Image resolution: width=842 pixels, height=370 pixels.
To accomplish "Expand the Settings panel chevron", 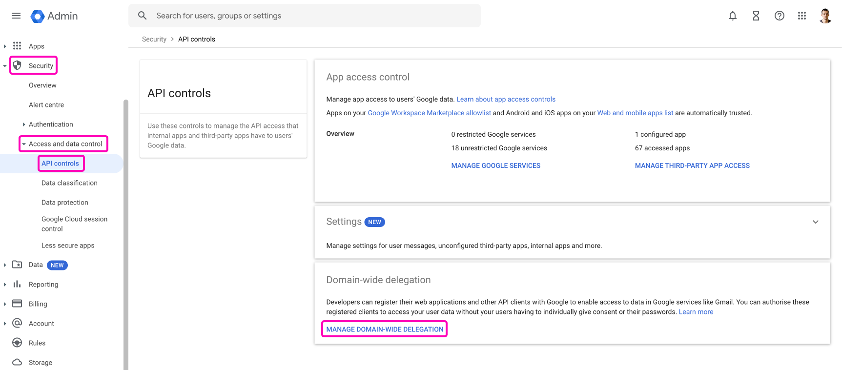I will point(815,222).
